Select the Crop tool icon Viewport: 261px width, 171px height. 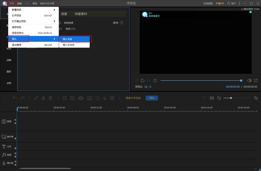[64, 98]
